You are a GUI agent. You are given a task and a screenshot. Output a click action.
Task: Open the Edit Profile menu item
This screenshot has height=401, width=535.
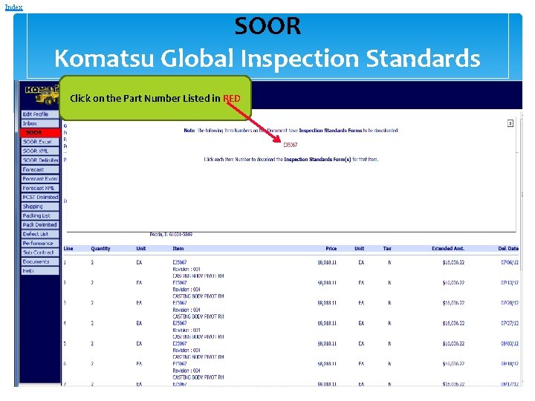point(40,114)
